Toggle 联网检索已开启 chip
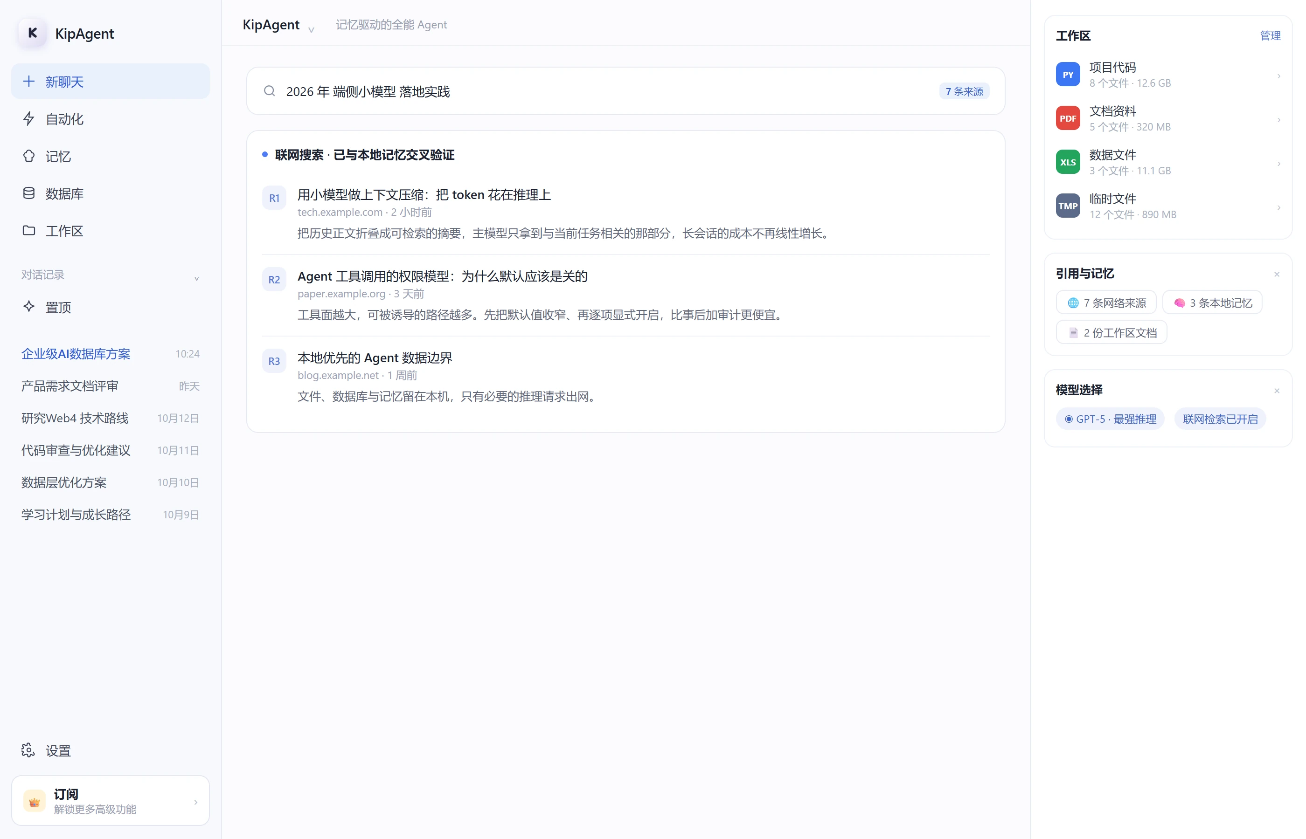 (x=1220, y=419)
